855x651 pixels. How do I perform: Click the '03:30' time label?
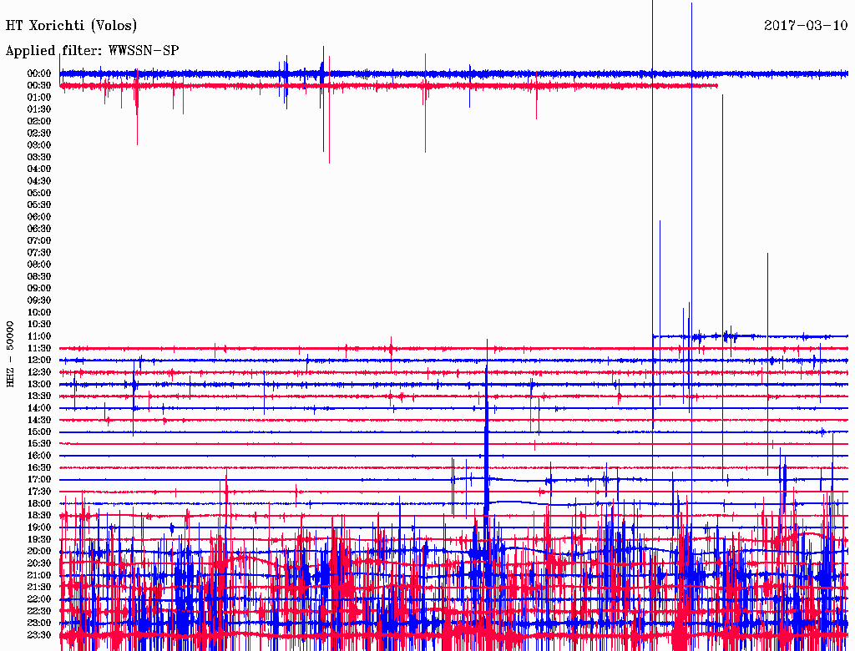coord(39,157)
